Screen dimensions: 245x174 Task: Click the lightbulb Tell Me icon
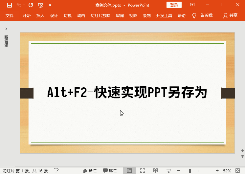[x=194, y=16]
